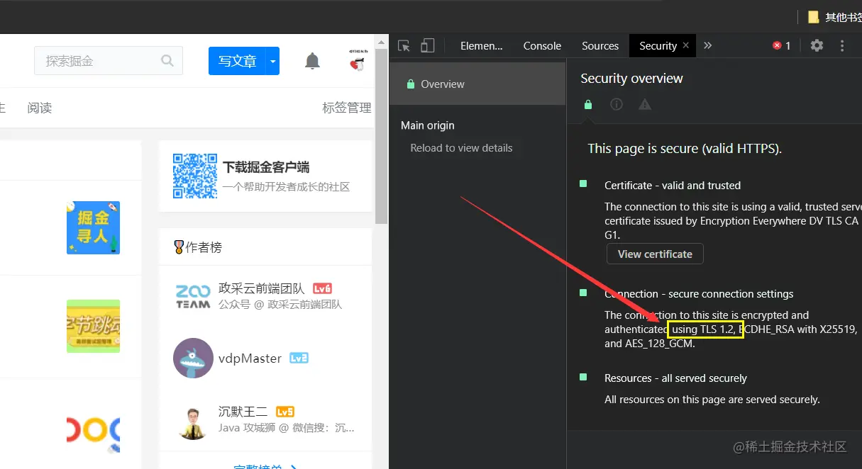Select the inspect element picker icon

pos(404,46)
